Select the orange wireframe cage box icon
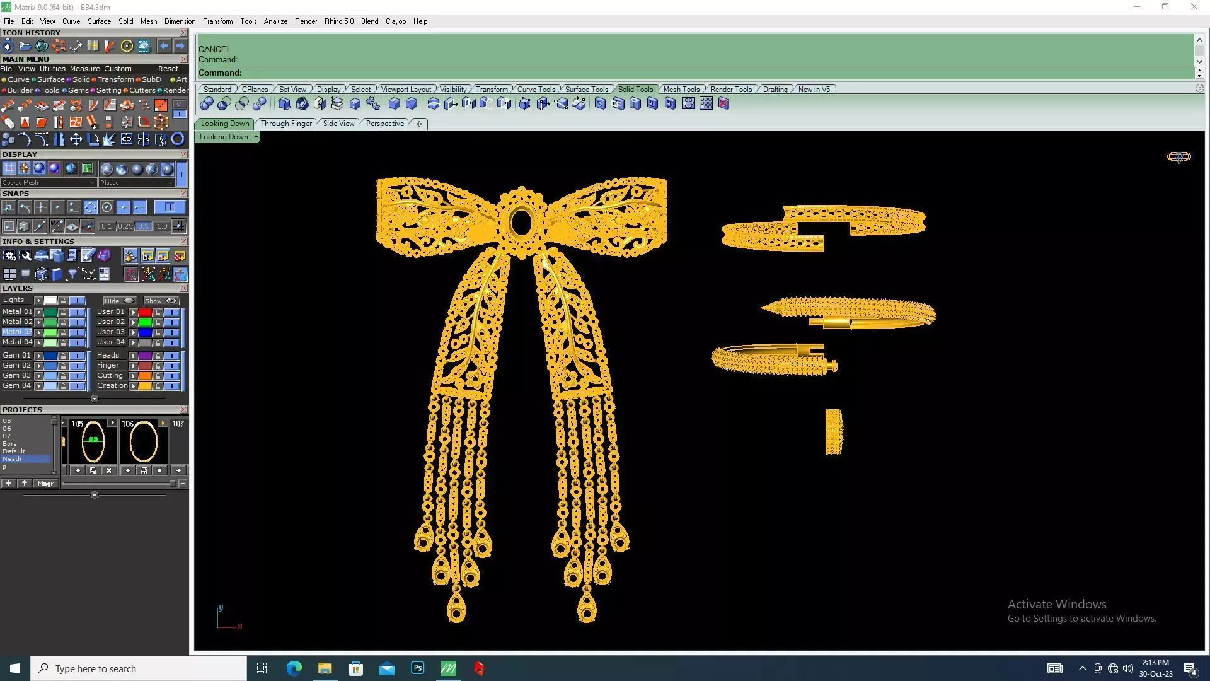Image resolution: width=1210 pixels, height=681 pixels. click(161, 122)
